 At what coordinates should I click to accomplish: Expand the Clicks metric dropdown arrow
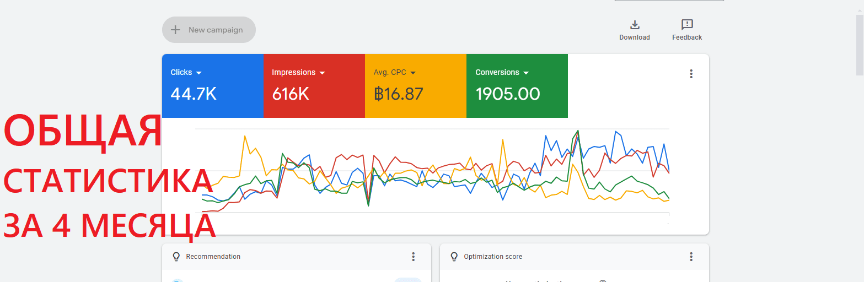(x=199, y=73)
